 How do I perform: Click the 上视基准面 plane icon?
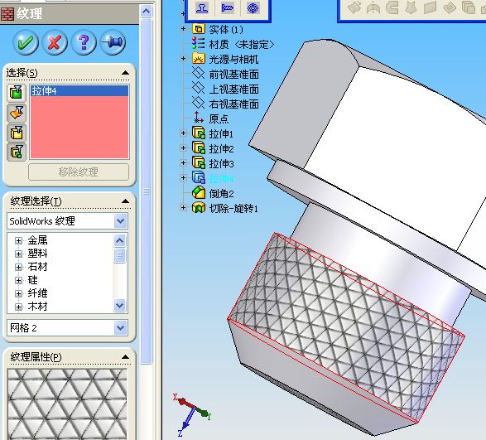[x=199, y=89]
